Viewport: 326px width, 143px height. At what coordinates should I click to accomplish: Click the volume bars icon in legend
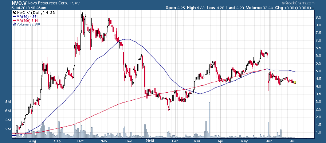click(14, 24)
